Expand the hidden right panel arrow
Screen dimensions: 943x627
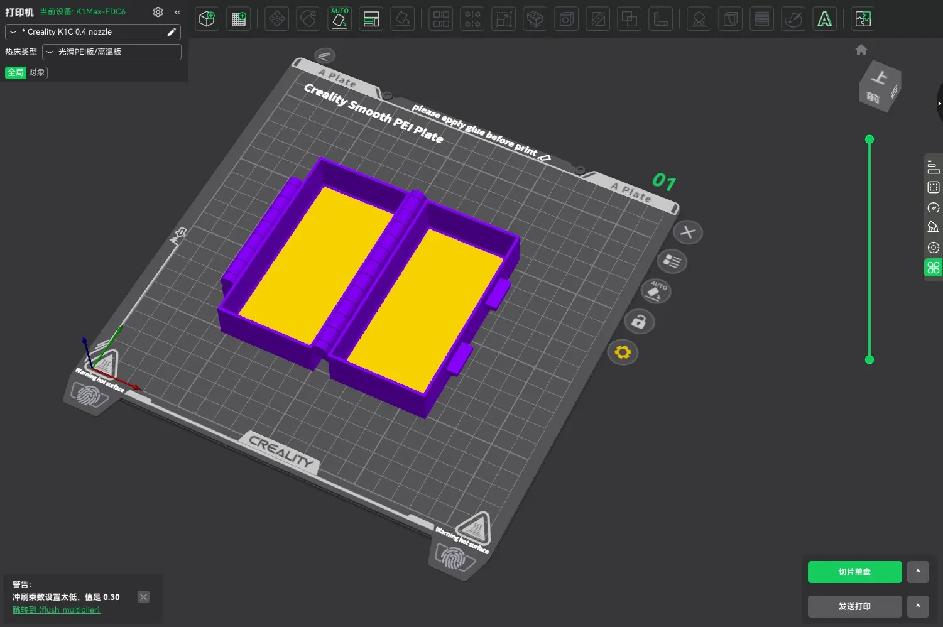[x=939, y=103]
